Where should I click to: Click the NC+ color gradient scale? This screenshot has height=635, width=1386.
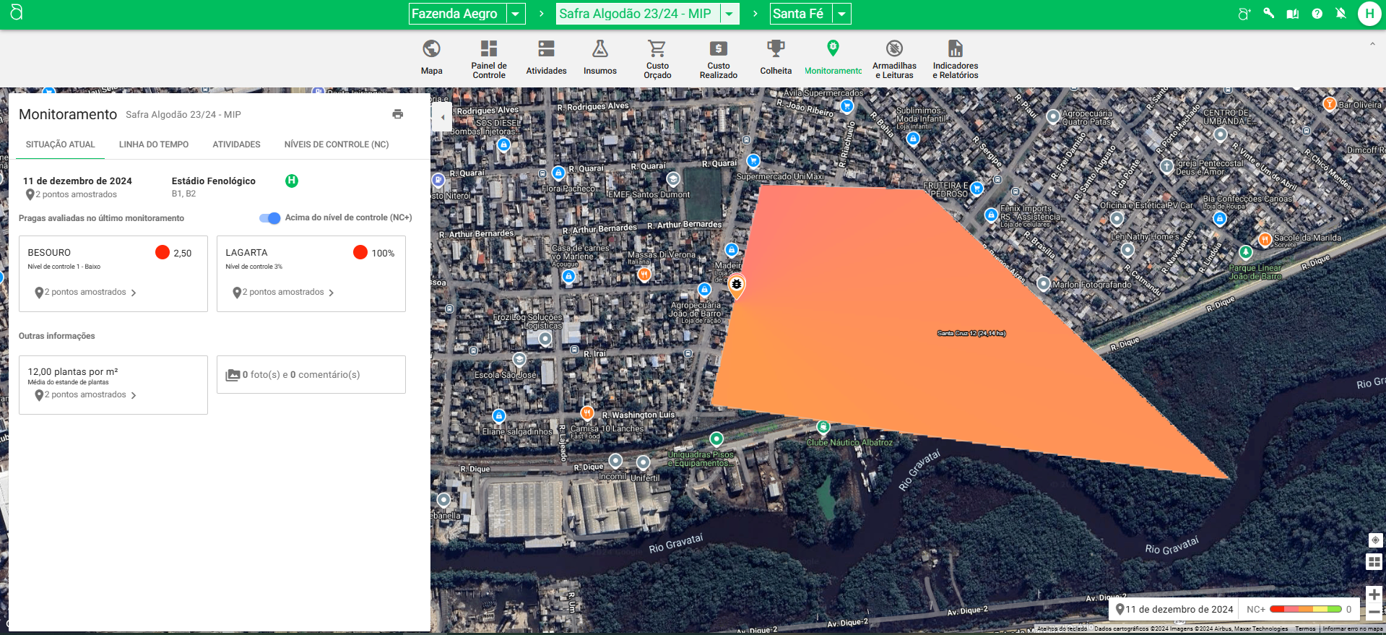pyautogui.click(x=1305, y=610)
